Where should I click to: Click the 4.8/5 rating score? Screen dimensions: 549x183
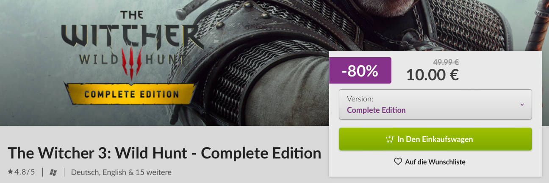pyautogui.click(x=25, y=172)
